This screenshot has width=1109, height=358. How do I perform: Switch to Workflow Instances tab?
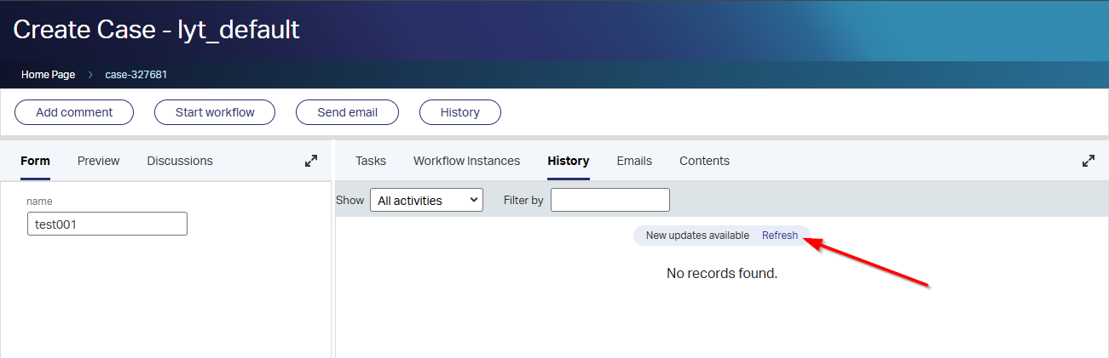(x=466, y=161)
